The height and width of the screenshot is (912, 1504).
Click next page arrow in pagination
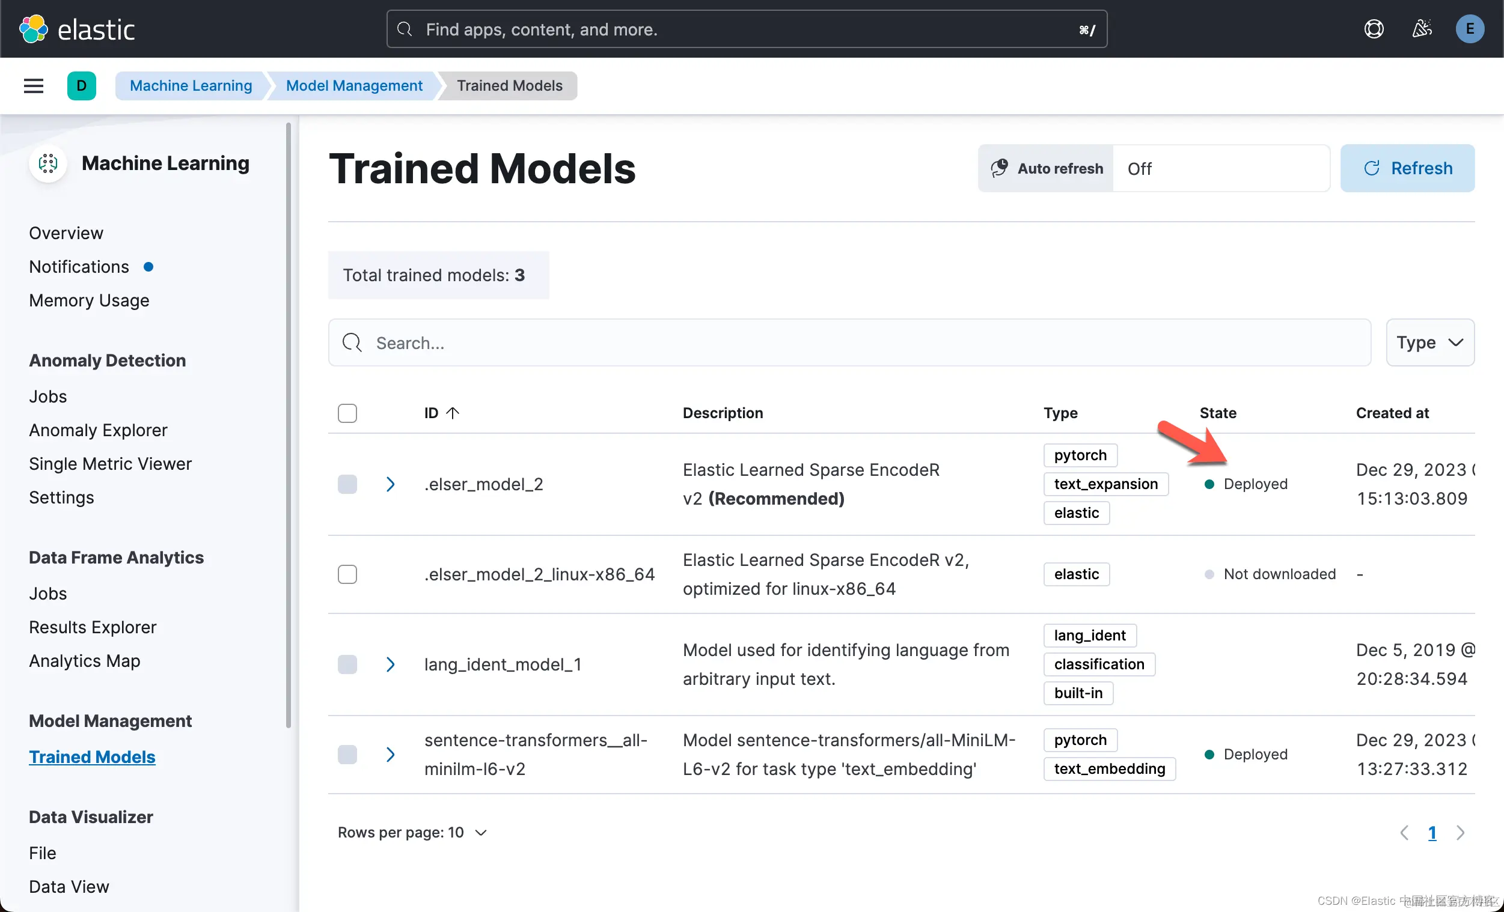coord(1460,833)
